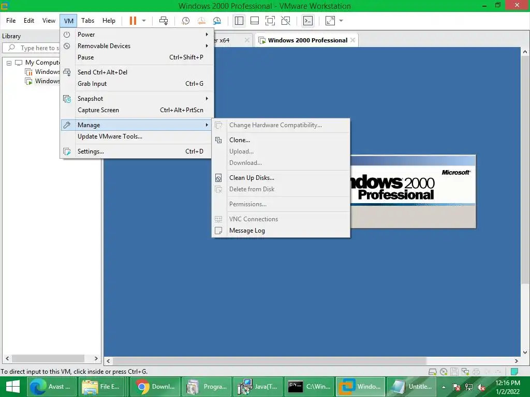Open Chrome Downloads taskbar item

point(154,387)
